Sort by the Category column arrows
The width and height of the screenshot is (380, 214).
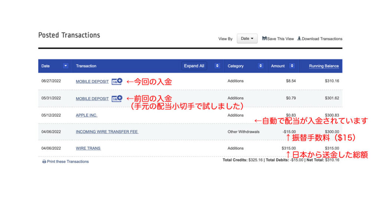click(x=261, y=66)
